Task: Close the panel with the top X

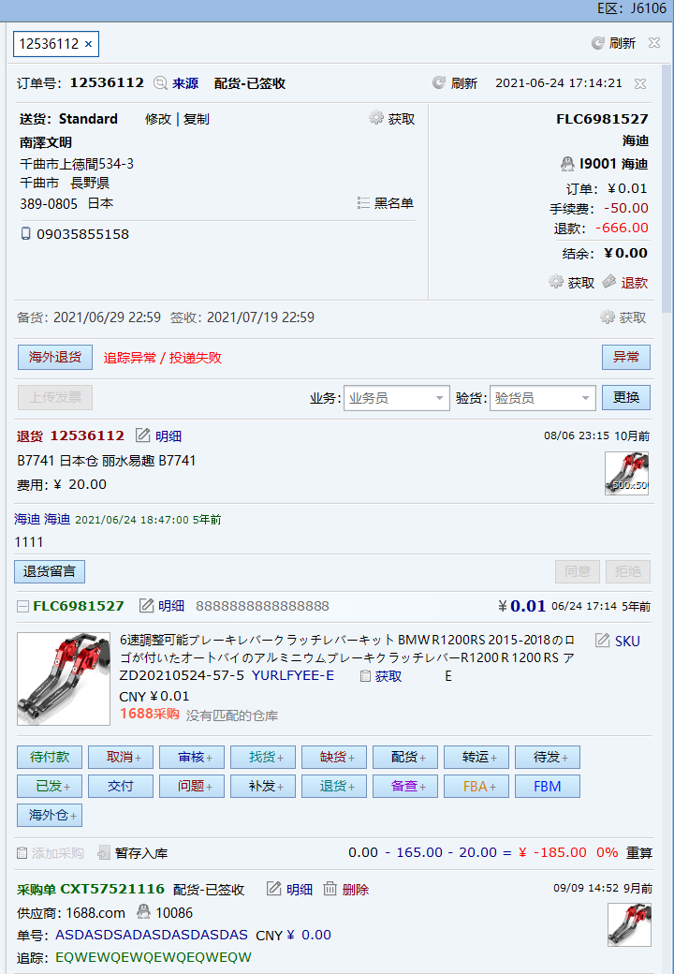Action: [654, 42]
